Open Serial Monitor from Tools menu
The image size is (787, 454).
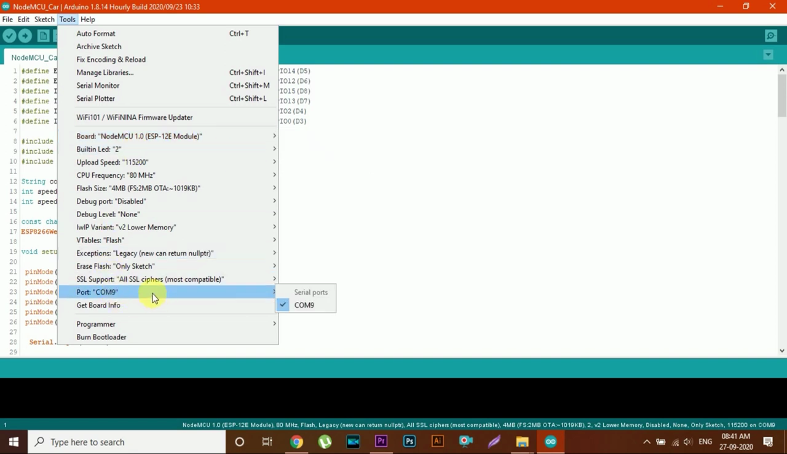click(x=168, y=86)
